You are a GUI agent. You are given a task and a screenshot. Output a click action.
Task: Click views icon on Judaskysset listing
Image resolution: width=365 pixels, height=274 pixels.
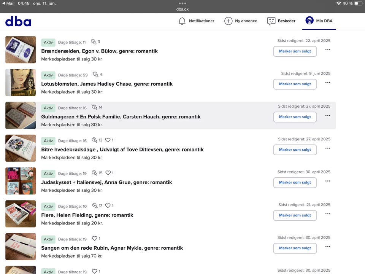point(95,173)
